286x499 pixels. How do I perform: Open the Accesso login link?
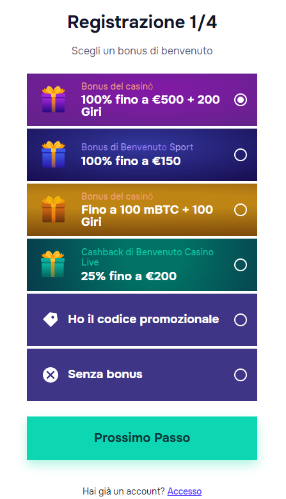tap(184, 491)
